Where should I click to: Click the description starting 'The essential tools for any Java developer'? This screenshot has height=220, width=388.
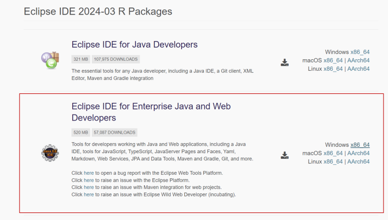tap(162, 74)
